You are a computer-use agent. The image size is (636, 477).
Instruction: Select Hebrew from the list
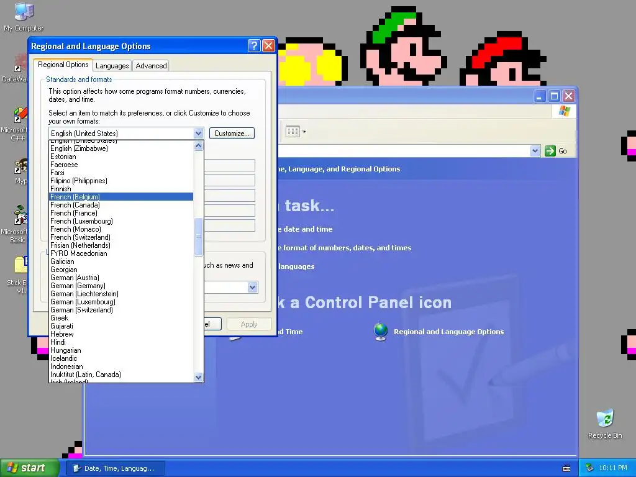pos(121,334)
